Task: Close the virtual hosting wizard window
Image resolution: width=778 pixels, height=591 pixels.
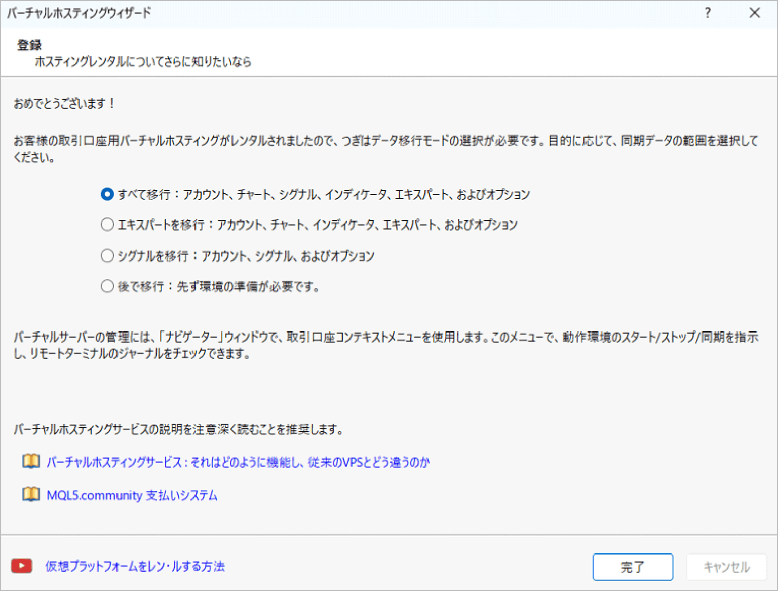Action: (755, 14)
